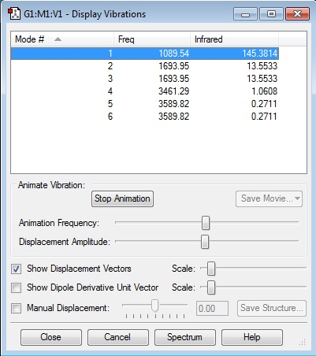This screenshot has width=316, height=356.
Task: Select mode 2 with frequency 1693.95
Action: (145, 66)
